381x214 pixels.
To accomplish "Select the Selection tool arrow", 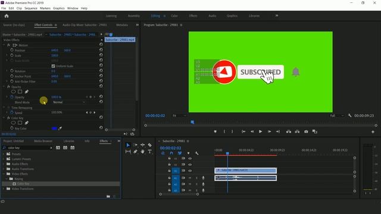I will [x=128, y=145].
